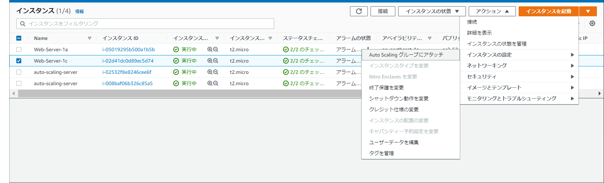Check the Web-Server-1a row checkbox
Image resolution: width=604 pixels, height=183 pixels.
click(19, 49)
